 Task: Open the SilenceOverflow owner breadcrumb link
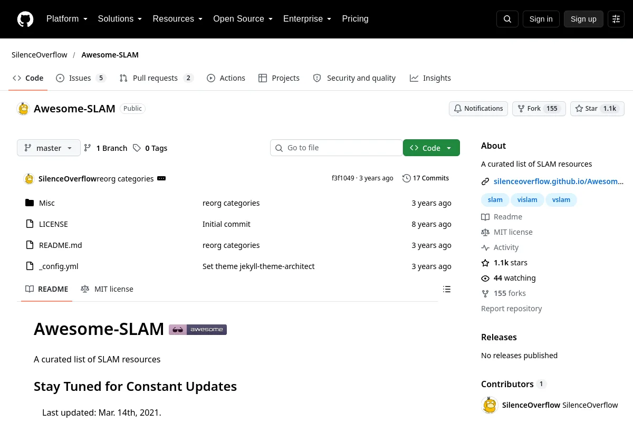pos(40,55)
